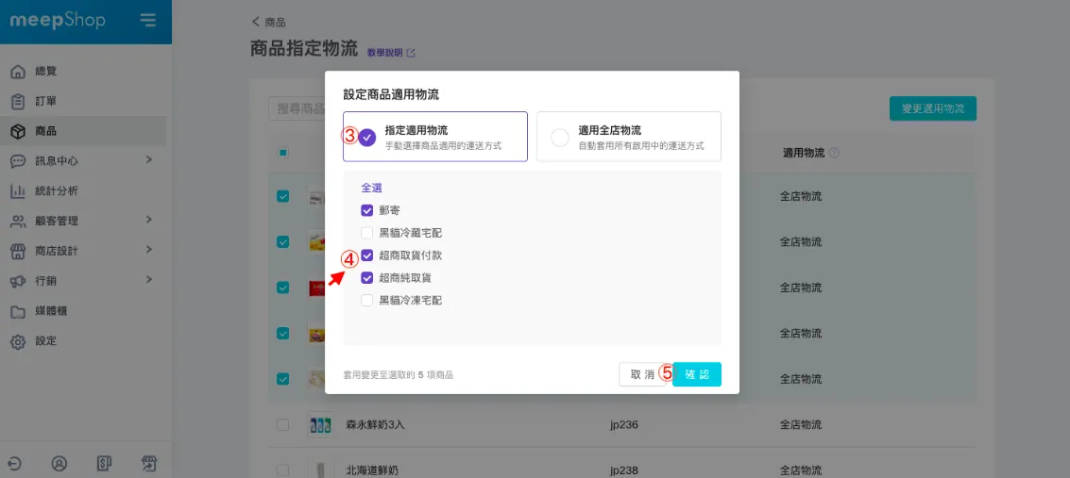Select the 適用全店物流 radio option
The height and width of the screenshot is (478, 1070).
point(560,138)
